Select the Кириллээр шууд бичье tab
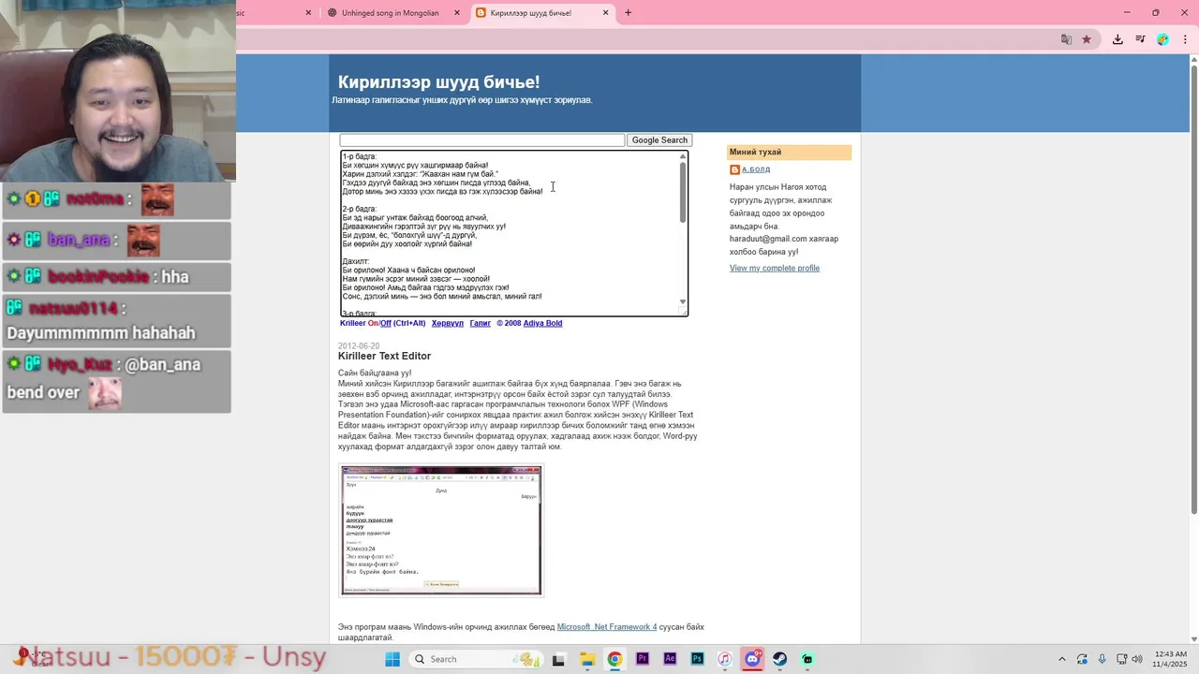The image size is (1199, 674). [540, 13]
